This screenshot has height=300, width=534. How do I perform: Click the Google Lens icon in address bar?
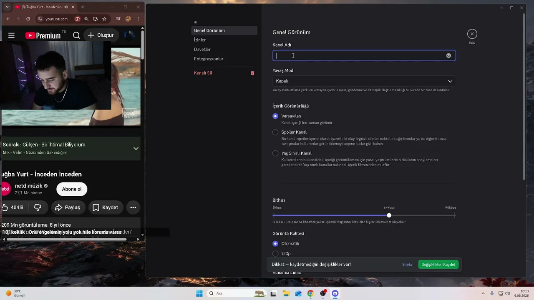[78, 19]
